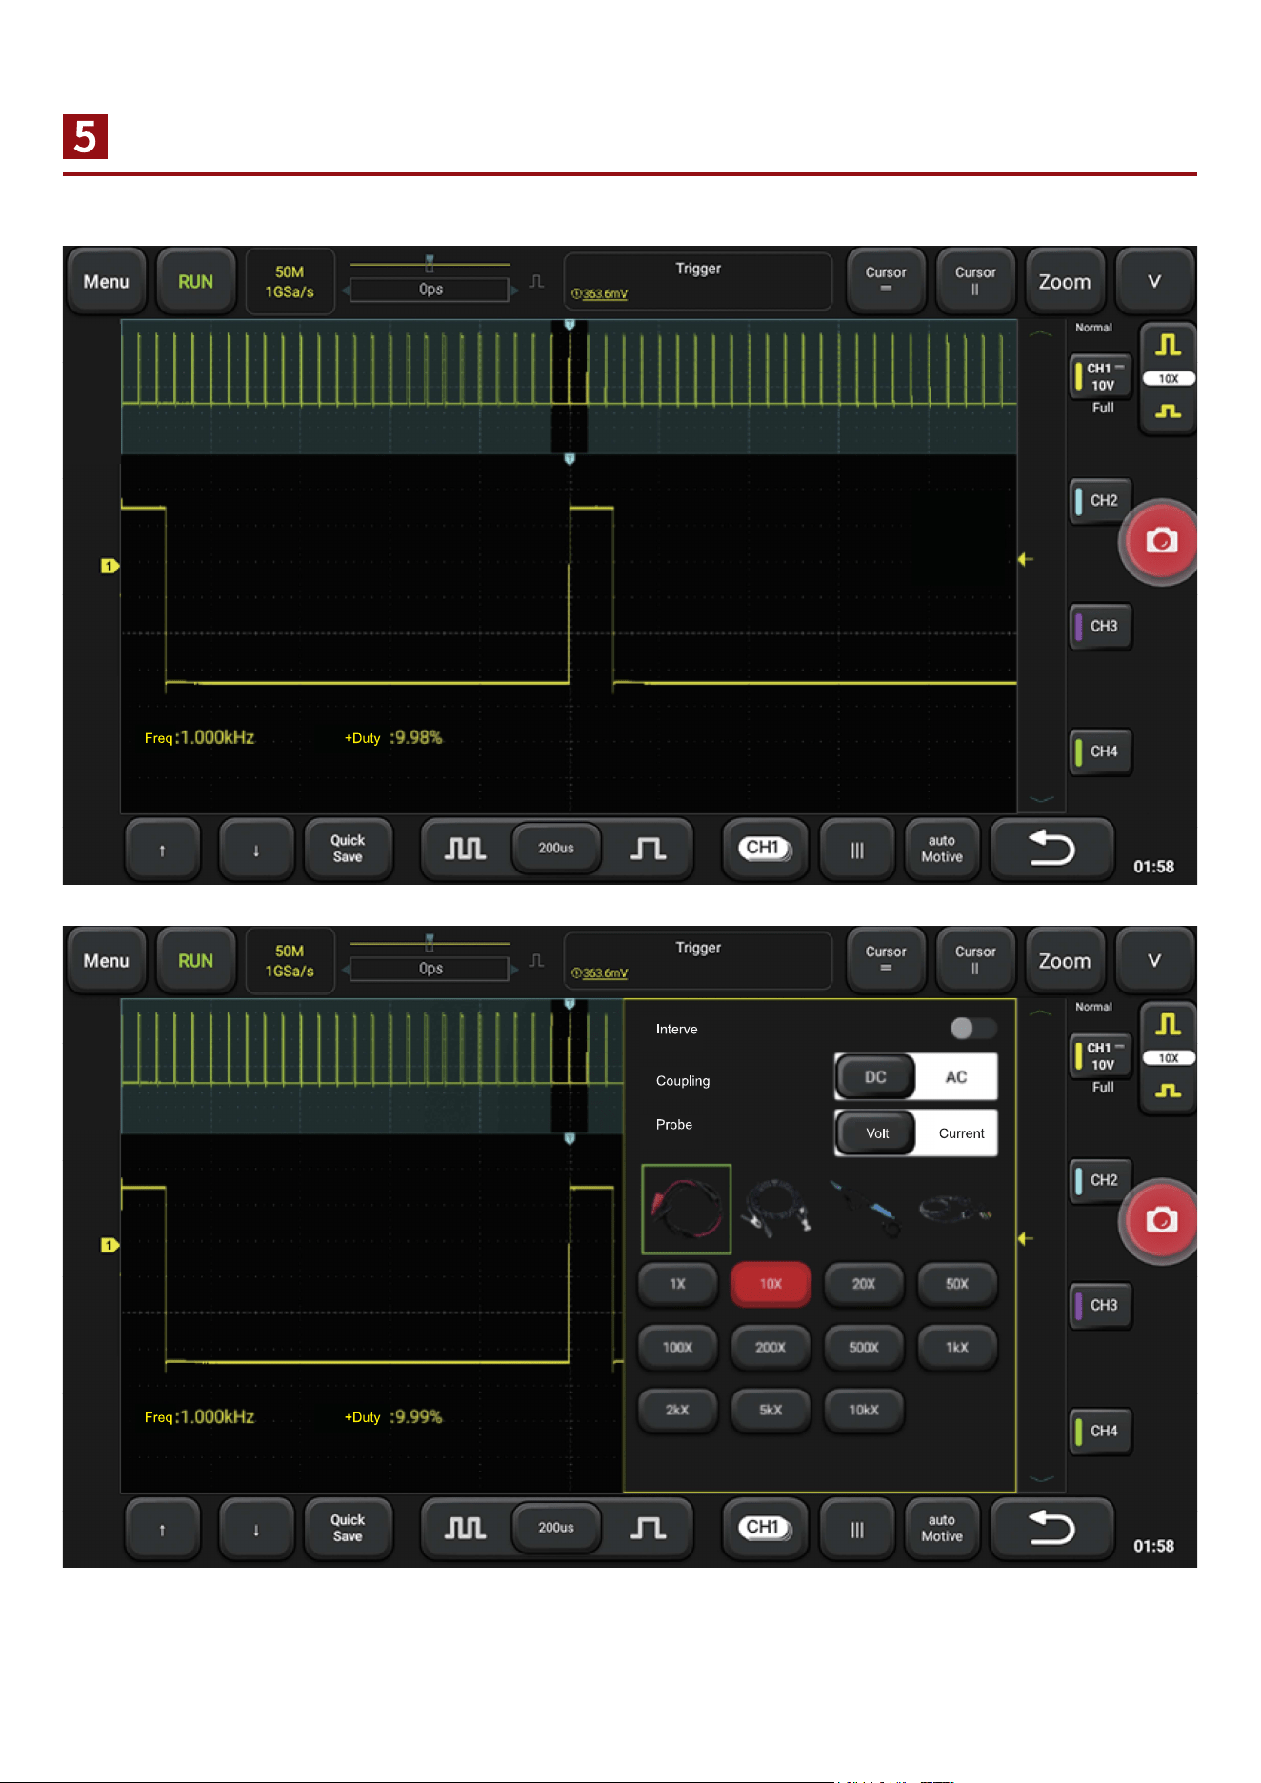Image resolution: width=1261 pixels, height=1783 pixels.
Task: Open the Menu in bottom screenshot
Action: [106, 961]
